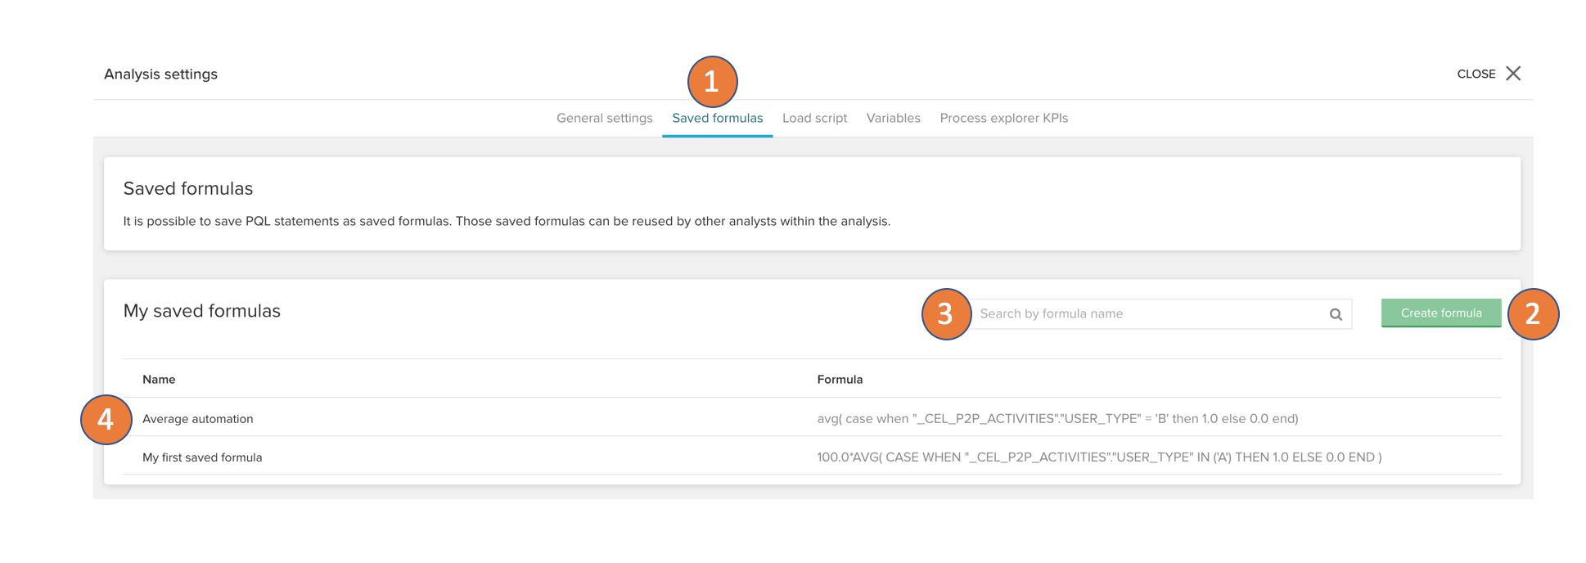Viewport: 1586px width, 563px height.
Task: Click the X icon to close settings
Action: (x=1513, y=74)
